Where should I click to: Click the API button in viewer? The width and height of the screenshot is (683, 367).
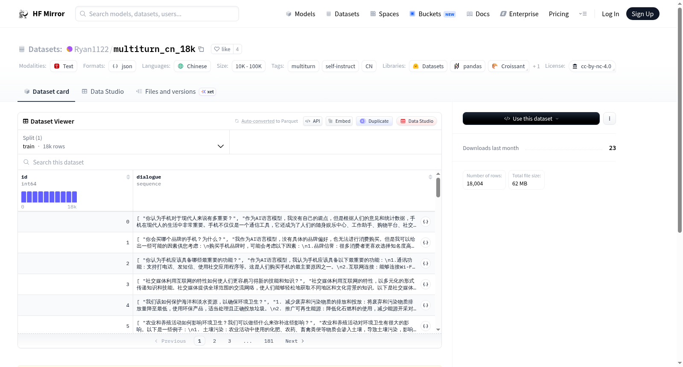click(312, 121)
